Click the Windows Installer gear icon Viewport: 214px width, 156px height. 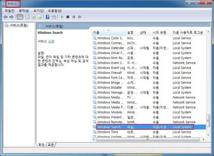94,87
